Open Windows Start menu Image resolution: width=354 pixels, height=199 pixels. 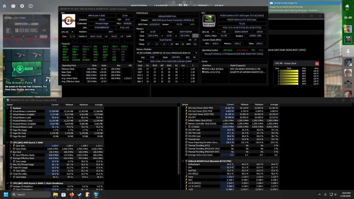(x=6, y=194)
